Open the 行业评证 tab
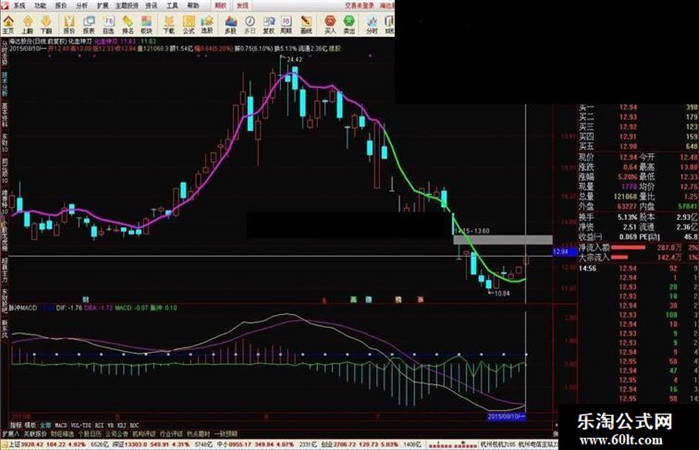 pyautogui.click(x=171, y=434)
